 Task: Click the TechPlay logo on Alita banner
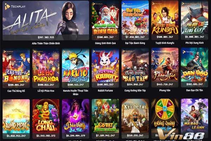tap(15, 6)
